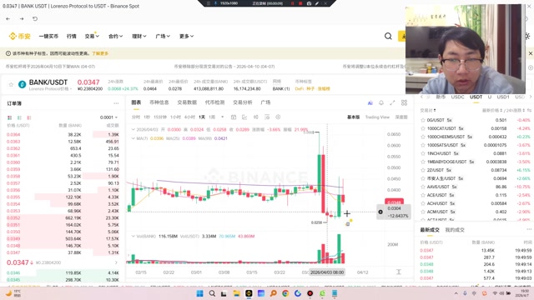Open the 行情 markets page

[72, 36]
